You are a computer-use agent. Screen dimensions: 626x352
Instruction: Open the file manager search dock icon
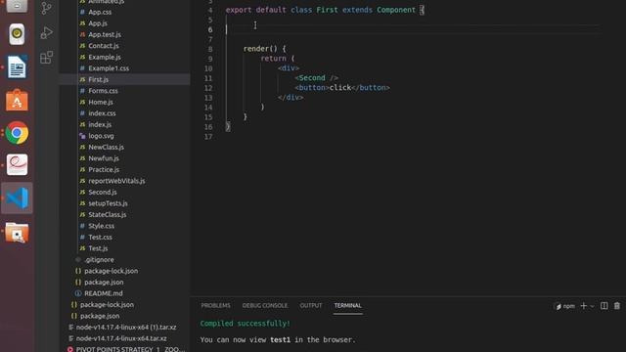pyautogui.click(x=17, y=233)
